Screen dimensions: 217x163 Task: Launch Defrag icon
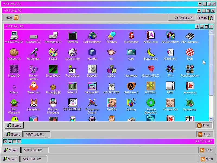pyautogui.click(x=131, y=103)
